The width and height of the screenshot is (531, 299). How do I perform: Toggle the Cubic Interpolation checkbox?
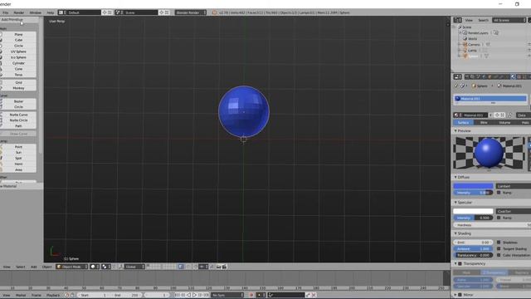499,255
